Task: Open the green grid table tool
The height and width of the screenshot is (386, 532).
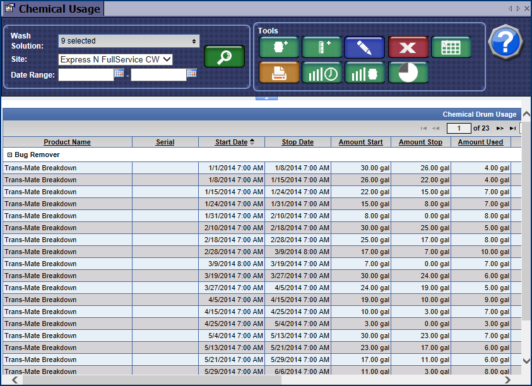Action: (x=451, y=47)
